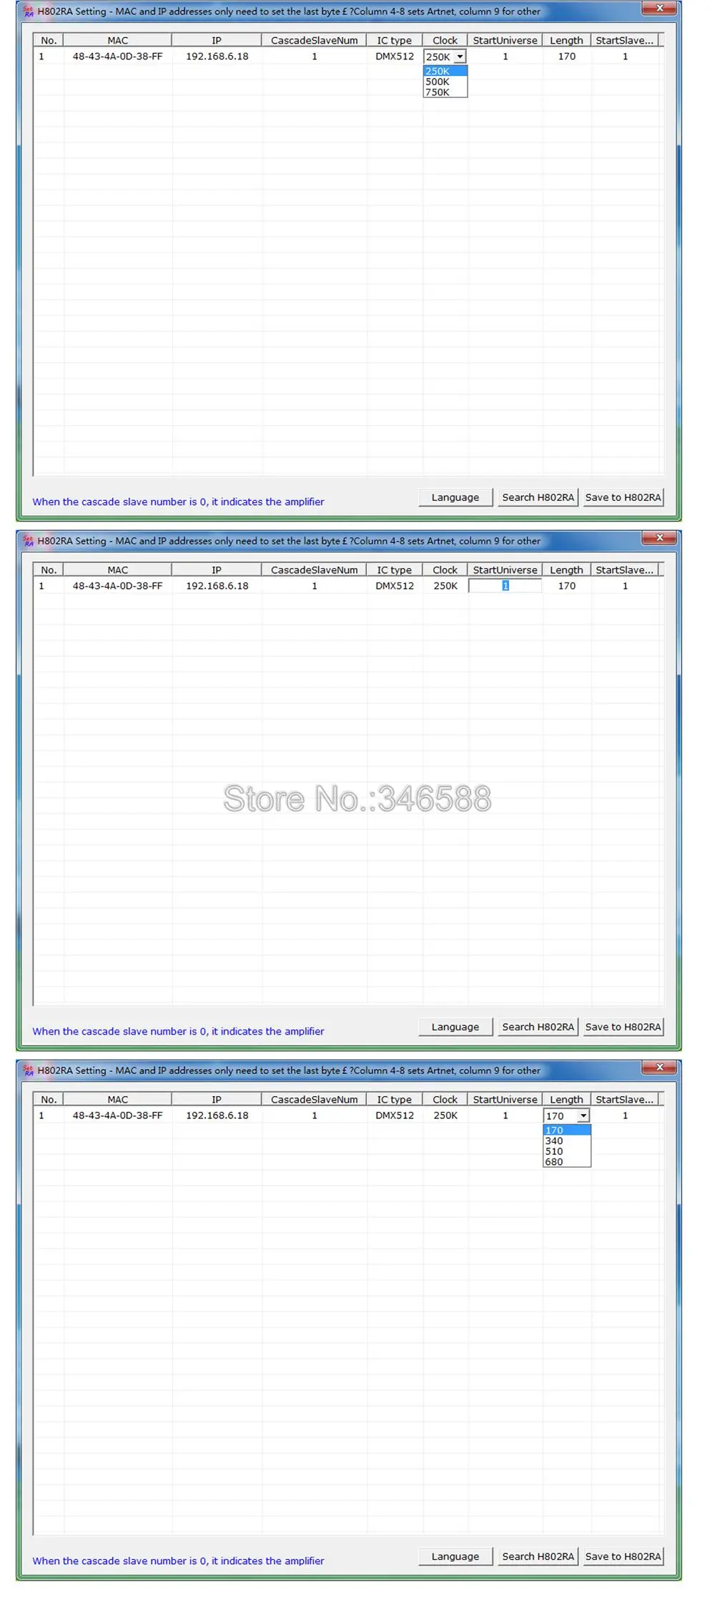Click Clock cell 250K in window with Length list open
Image resolution: width=715 pixels, height=1597 pixels.
[445, 1115]
